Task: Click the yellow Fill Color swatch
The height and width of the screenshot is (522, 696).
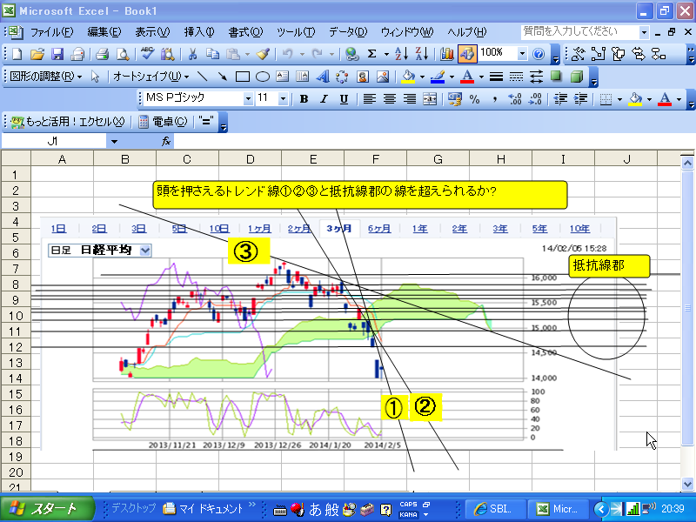Action: pyautogui.click(x=635, y=99)
